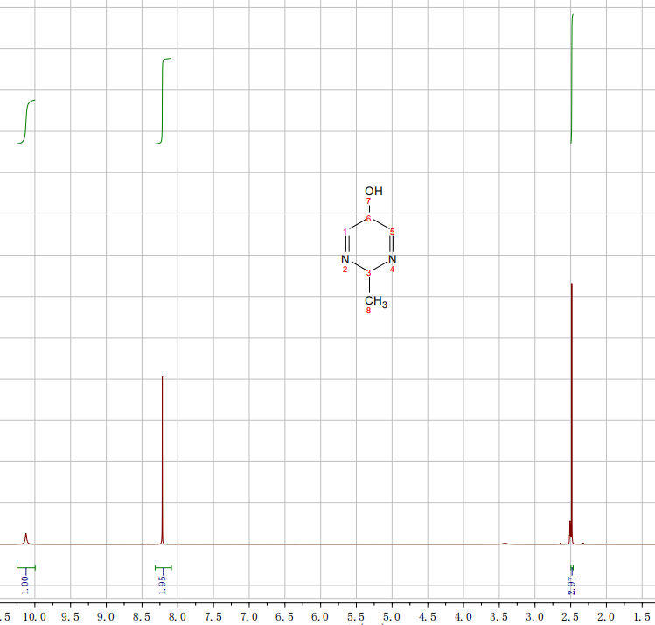Select the OH group on the molecule
This screenshot has width=655, height=625.
(373, 191)
